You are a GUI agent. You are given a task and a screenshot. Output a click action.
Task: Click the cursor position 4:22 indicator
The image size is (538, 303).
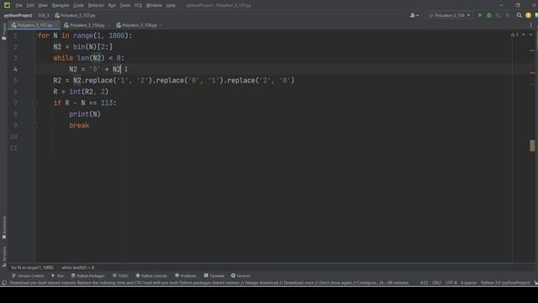click(x=424, y=283)
